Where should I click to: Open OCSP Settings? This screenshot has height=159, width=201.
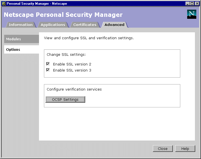click(65, 100)
